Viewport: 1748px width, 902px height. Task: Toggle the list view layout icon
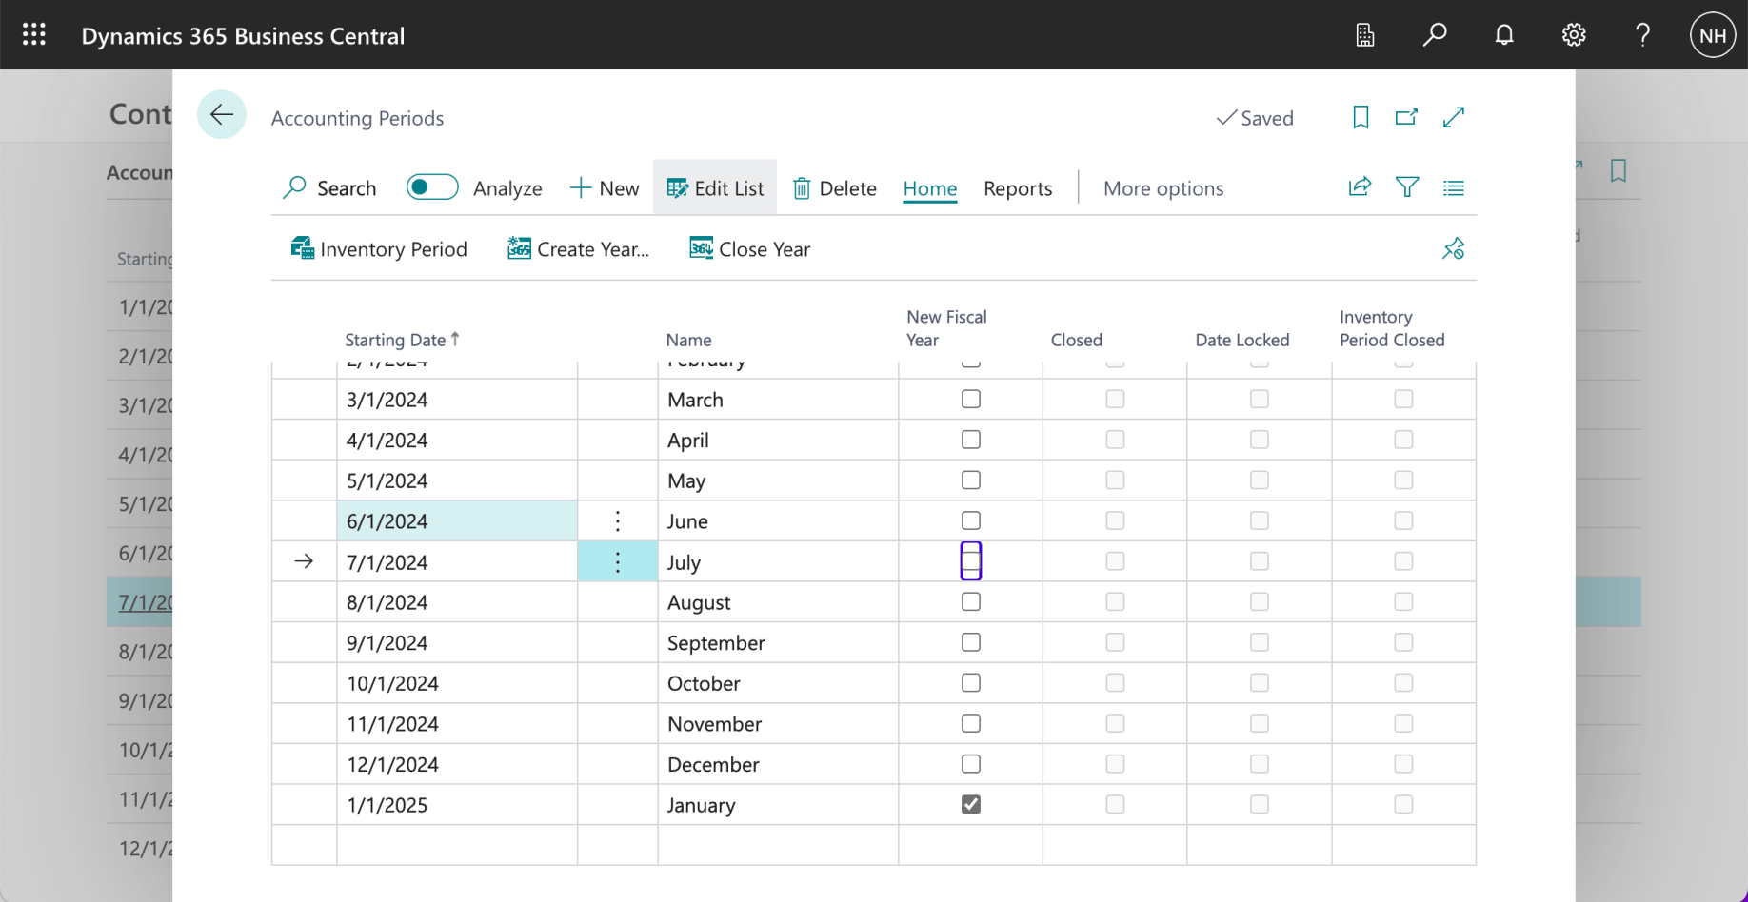coord(1453,187)
